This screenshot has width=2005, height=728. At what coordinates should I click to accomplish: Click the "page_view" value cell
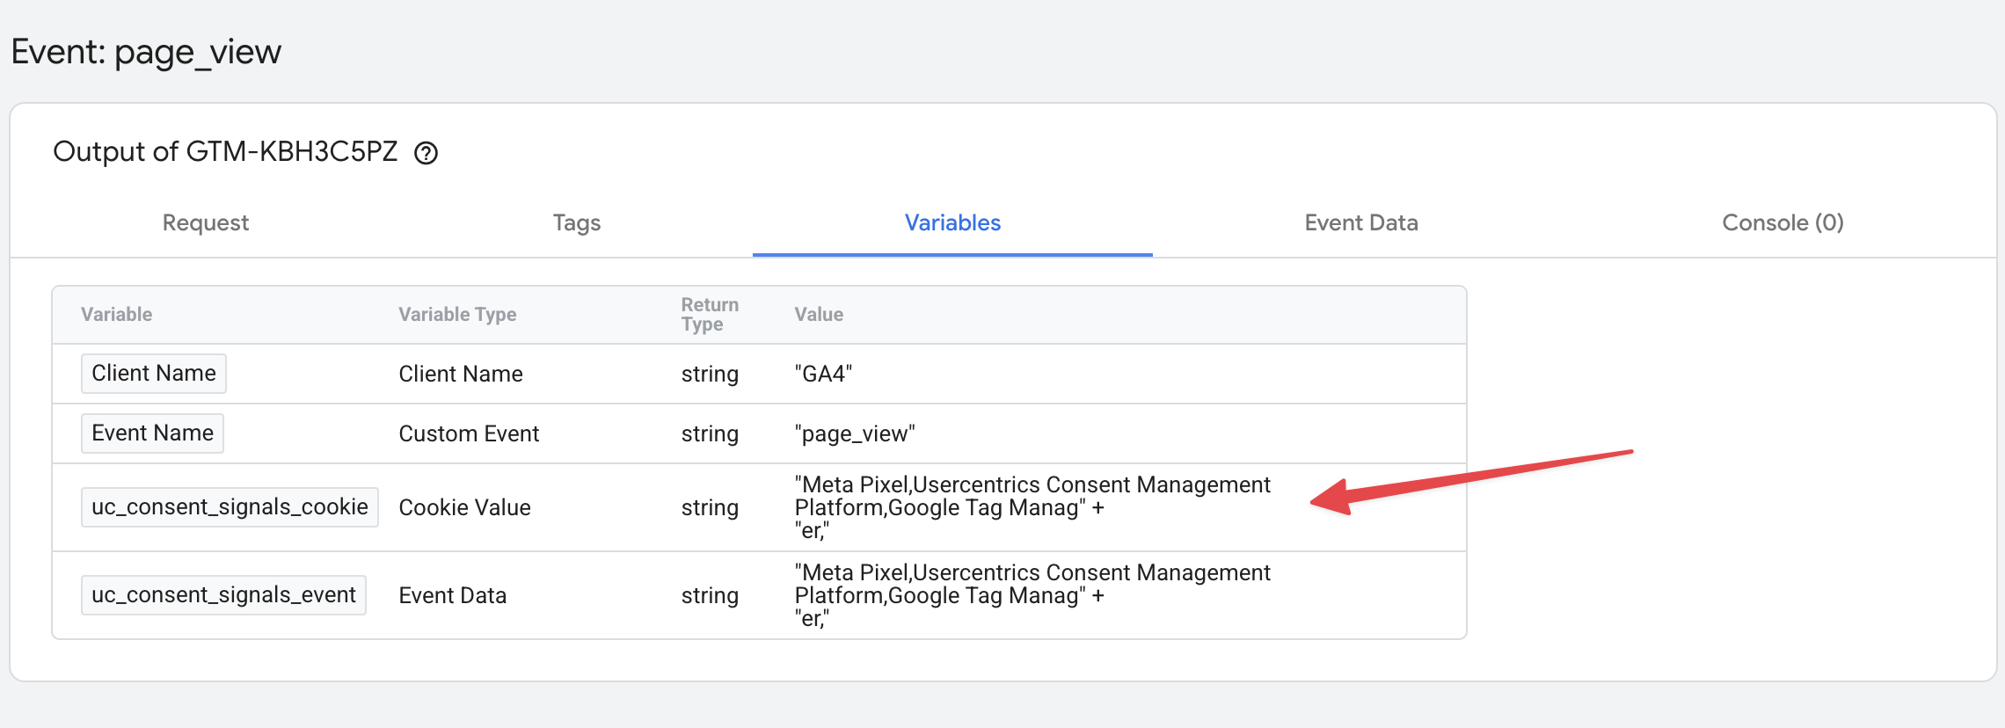(855, 433)
